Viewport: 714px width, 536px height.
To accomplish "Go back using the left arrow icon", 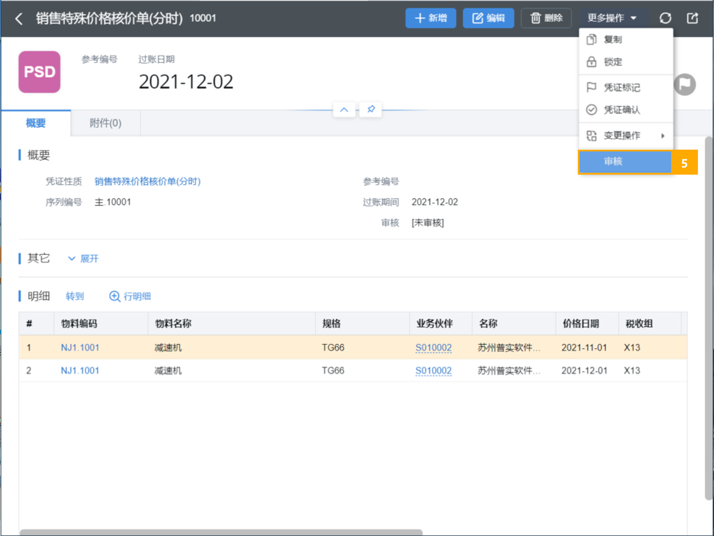I will pyautogui.click(x=19, y=19).
